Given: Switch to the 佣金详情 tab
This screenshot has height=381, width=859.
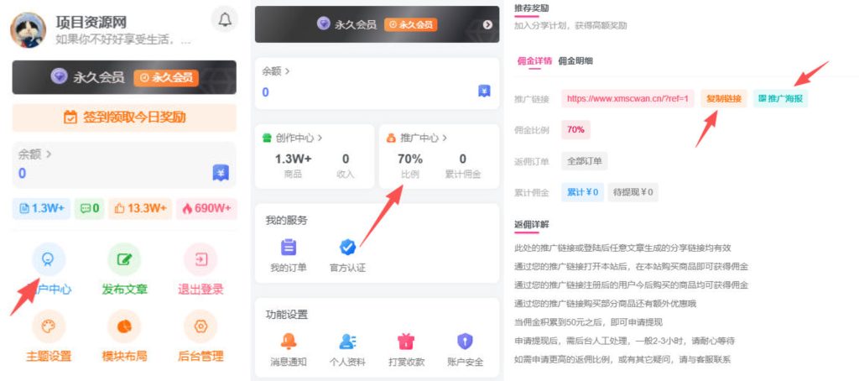Looking at the screenshot, I should point(534,61).
